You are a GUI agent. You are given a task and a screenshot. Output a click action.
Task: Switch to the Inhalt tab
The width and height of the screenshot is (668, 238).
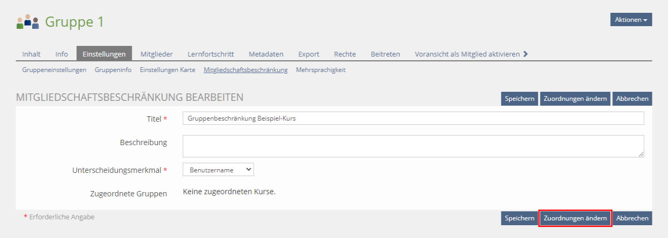click(31, 54)
